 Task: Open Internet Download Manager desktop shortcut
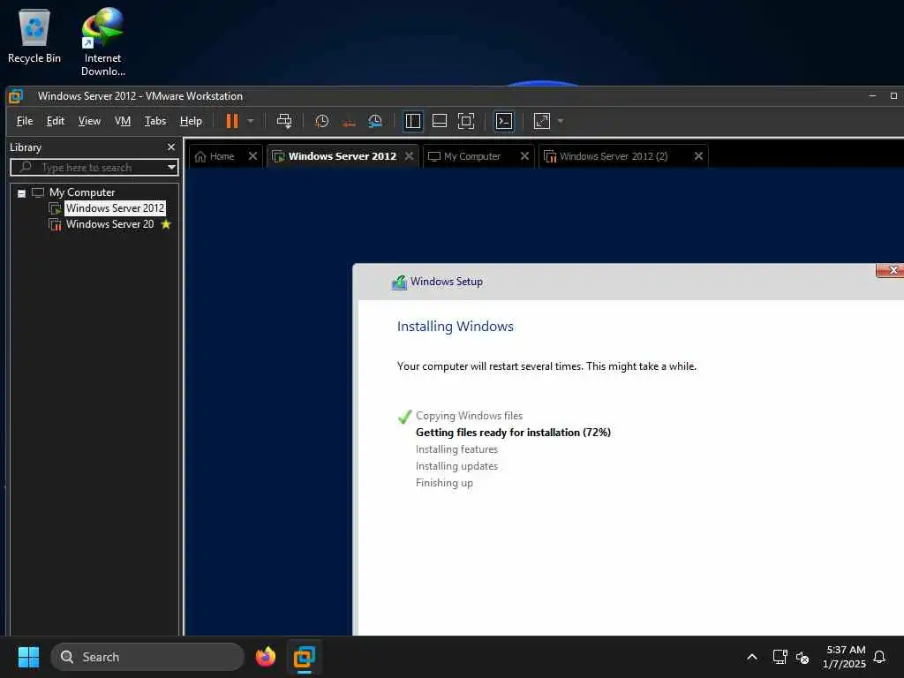pos(102,41)
